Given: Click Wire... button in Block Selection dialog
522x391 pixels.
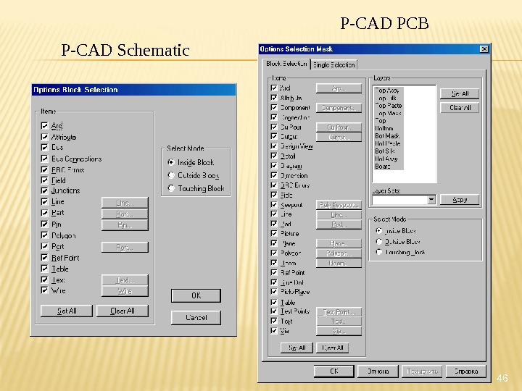Looking at the screenshot, I should pos(125,291).
